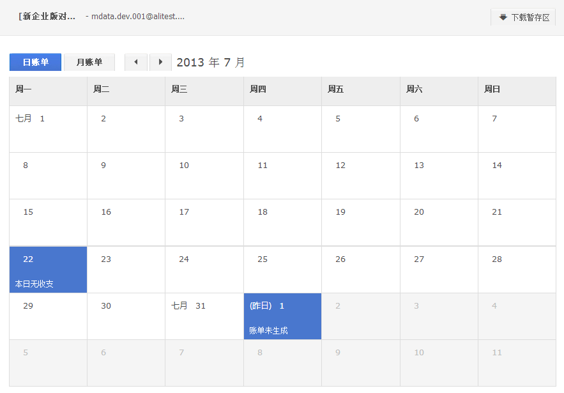The image size is (564, 393).
Task: Click the 周日 column header
Action: click(x=517, y=91)
